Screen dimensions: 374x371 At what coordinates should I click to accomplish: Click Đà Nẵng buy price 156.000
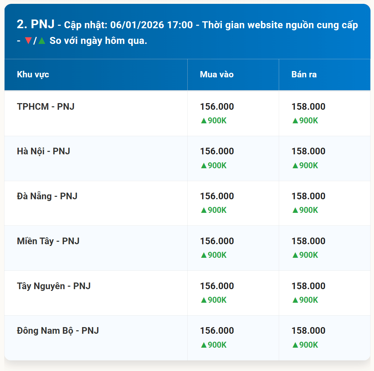point(217,196)
